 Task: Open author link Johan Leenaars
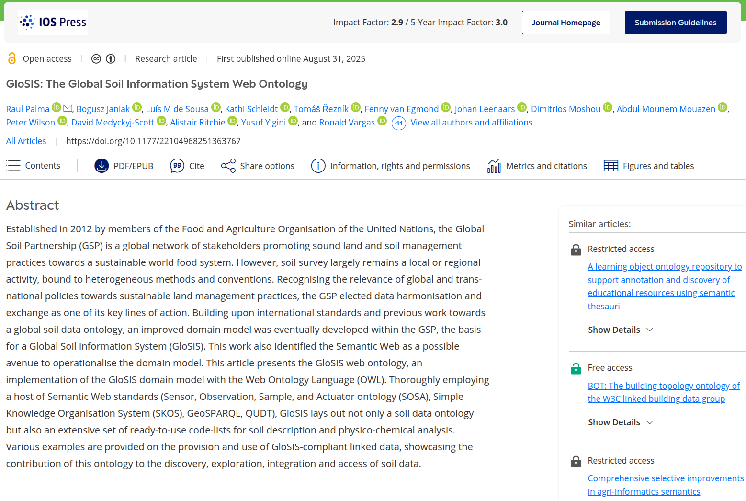click(x=485, y=109)
